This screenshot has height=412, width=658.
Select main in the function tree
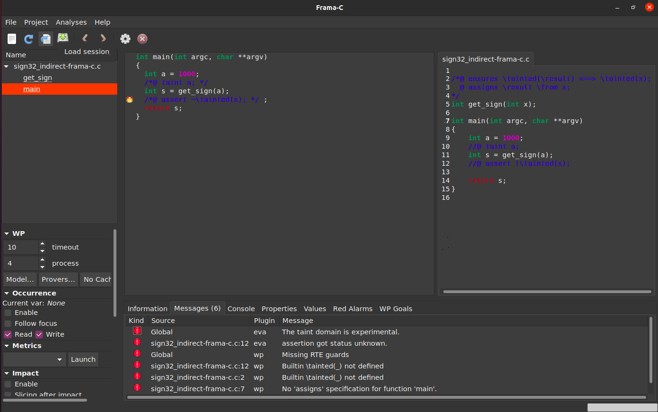pyautogui.click(x=32, y=89)
